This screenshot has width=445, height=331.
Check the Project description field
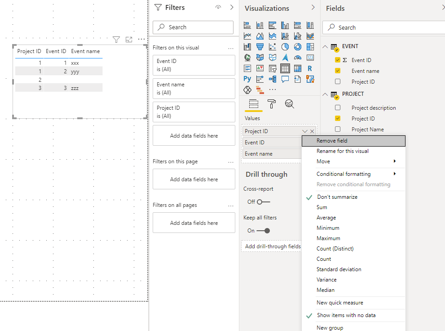[337, 107]
